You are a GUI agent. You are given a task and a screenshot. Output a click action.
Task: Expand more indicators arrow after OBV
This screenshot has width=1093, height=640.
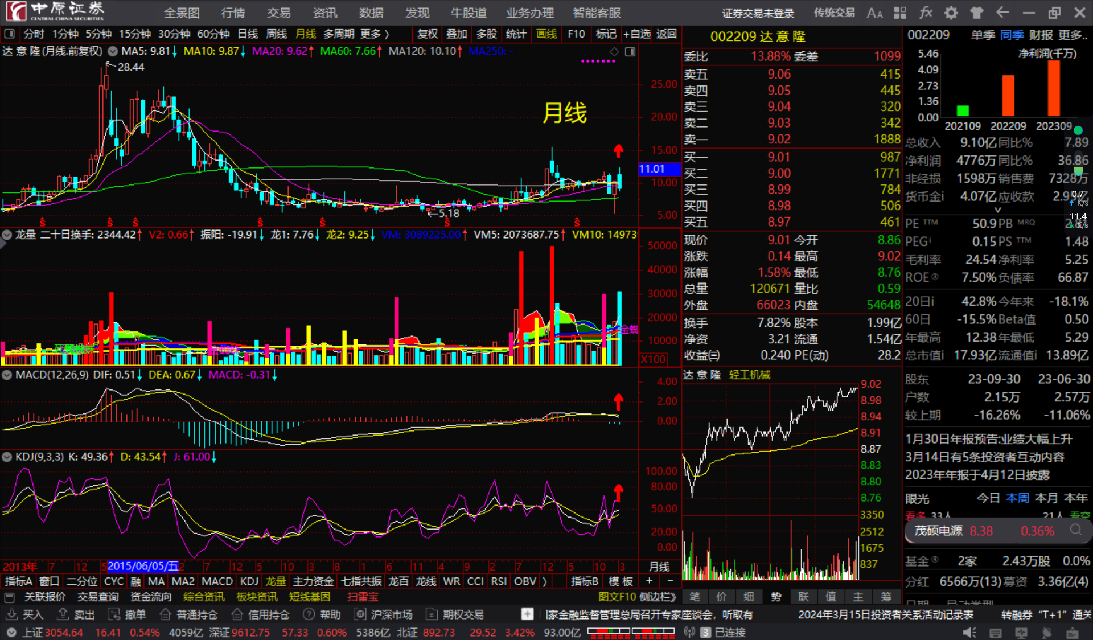545,581
